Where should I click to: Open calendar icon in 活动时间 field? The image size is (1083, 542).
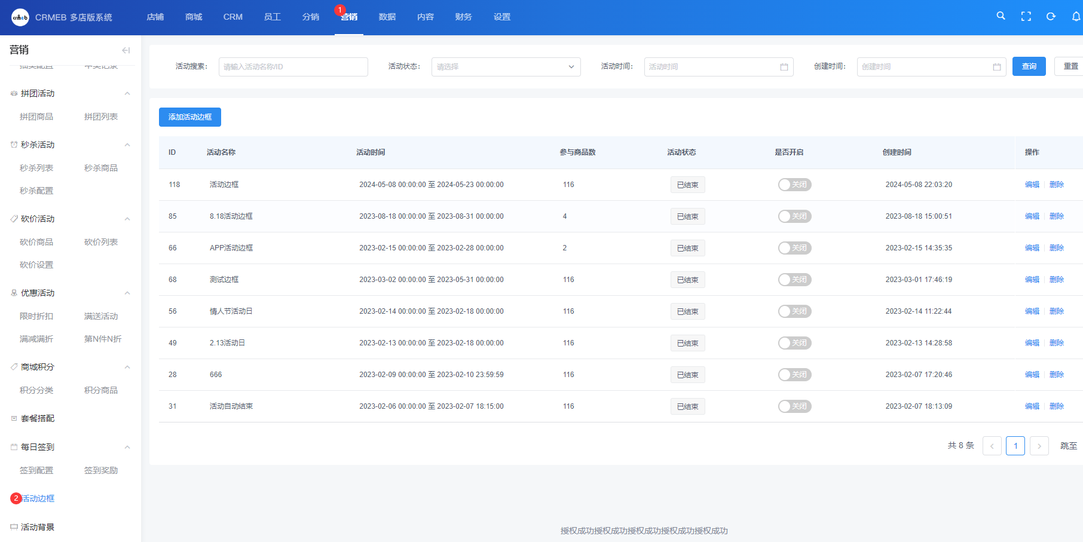point(784,67)
